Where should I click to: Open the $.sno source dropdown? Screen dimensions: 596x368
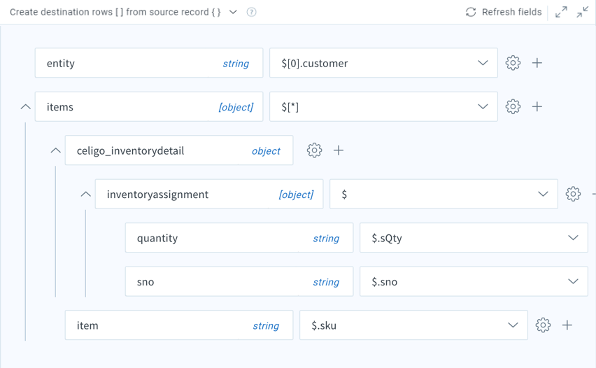coord(573,282)
